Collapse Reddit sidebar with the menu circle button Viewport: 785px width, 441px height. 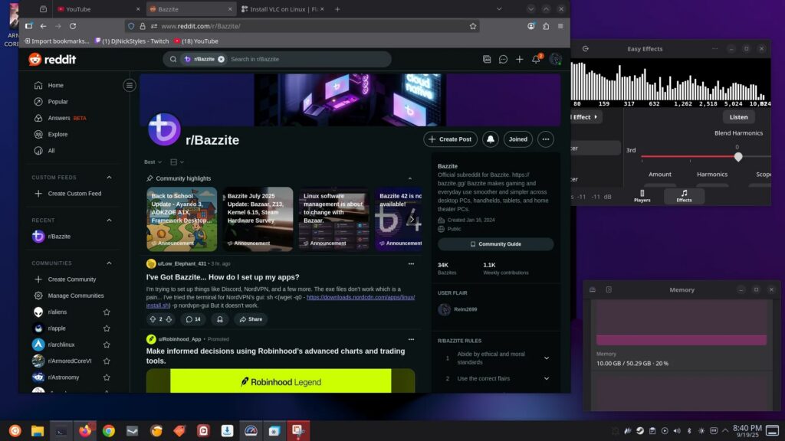click(129, 86)
